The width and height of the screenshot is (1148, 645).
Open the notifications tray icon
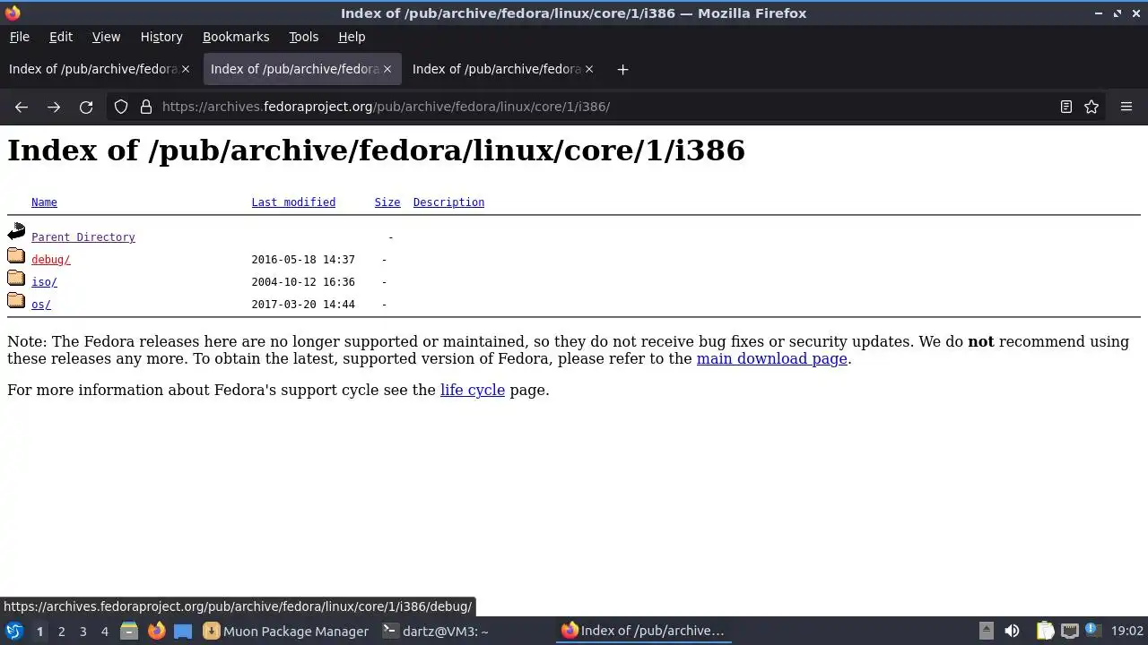point(1092,631)
